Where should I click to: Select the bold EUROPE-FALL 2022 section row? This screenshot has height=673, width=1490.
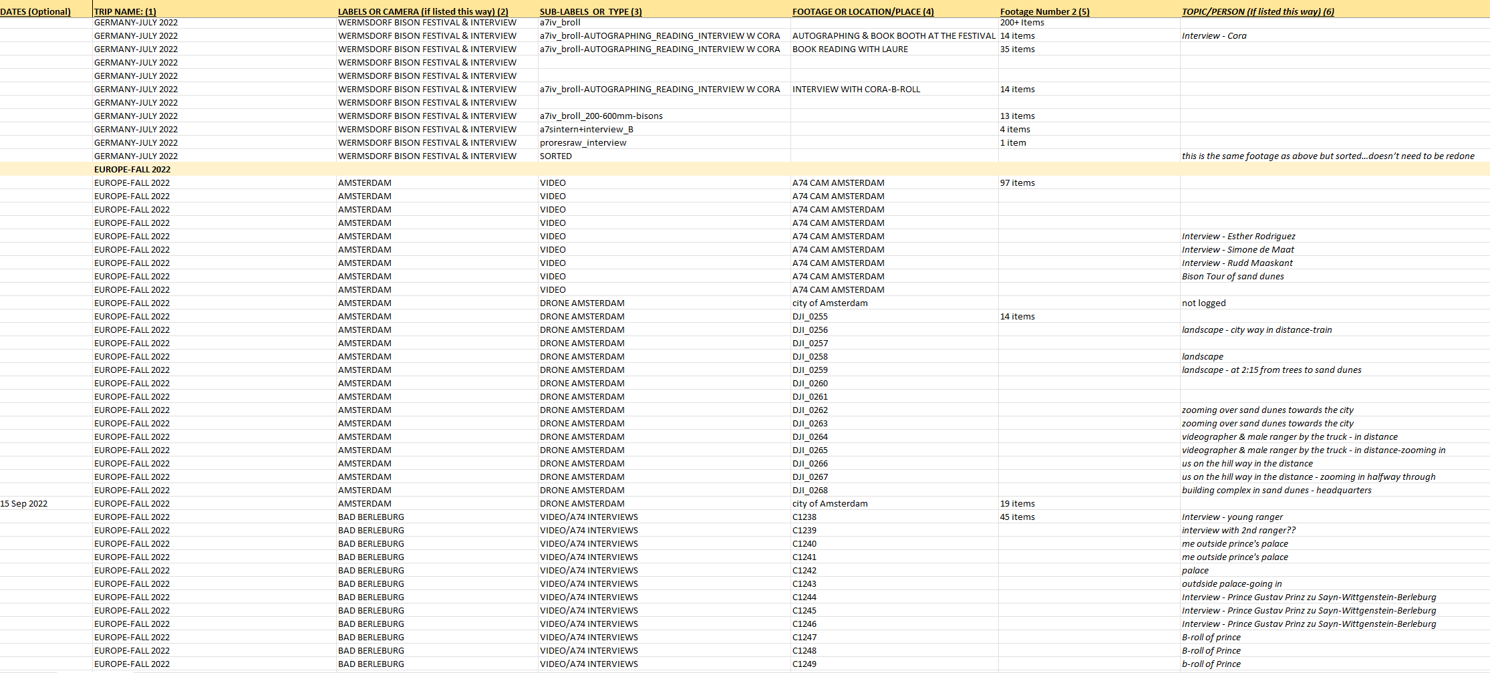coord(132,169)
